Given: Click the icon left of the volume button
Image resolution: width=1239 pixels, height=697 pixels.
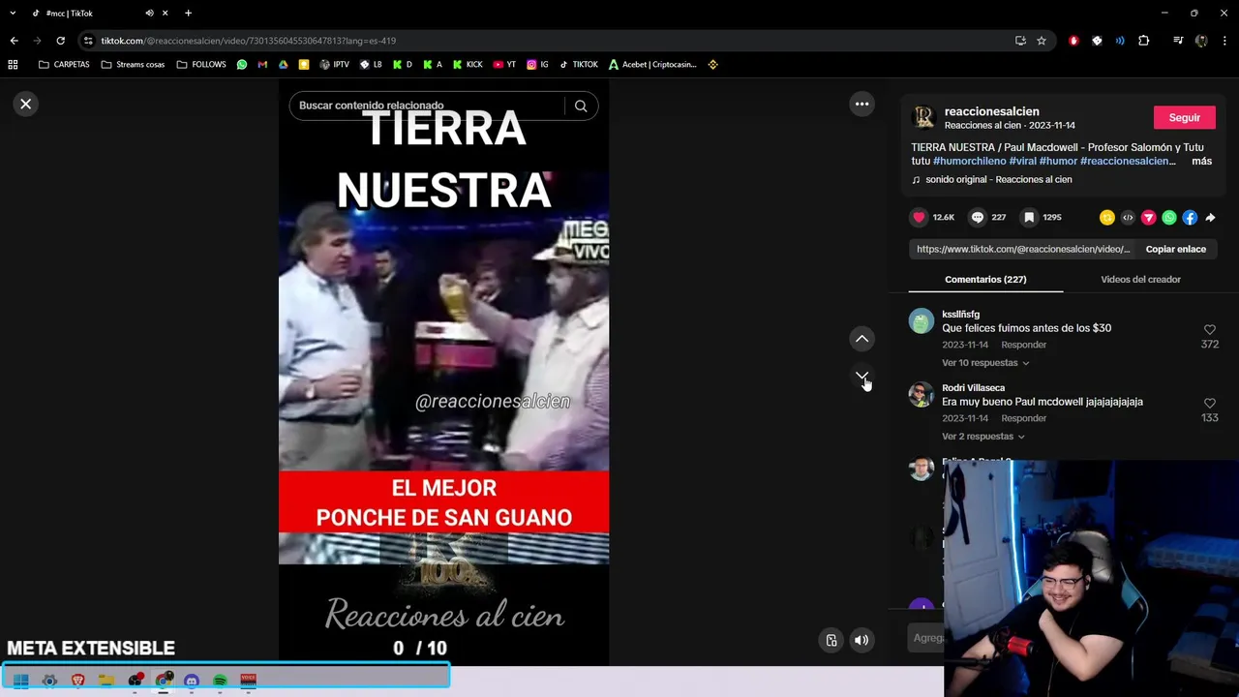Looking at the screenshot, I should [831, 640].
